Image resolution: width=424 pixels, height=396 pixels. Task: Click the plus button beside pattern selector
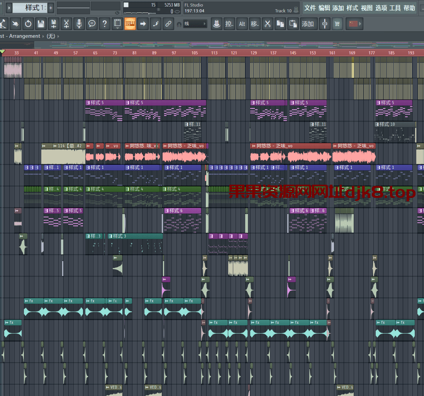51,8
